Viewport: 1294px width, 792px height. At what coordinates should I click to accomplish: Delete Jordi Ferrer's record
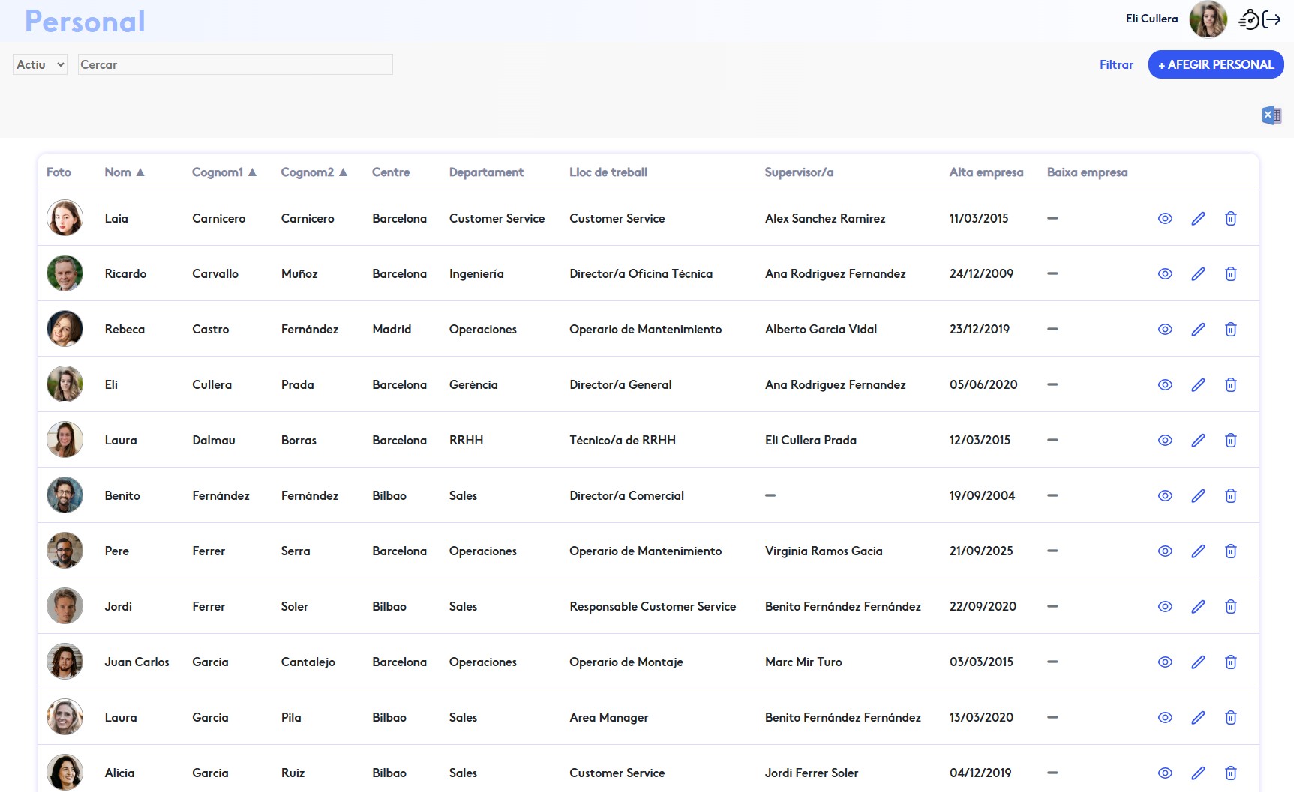pyautogui.click(x=1231, y=607)
